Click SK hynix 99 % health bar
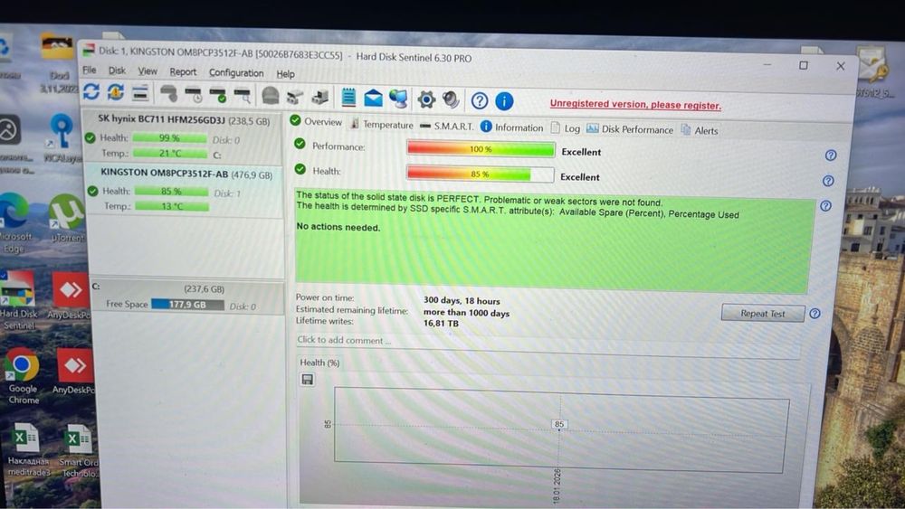Image resolution: width=905 pixels, height=509 pixels. pos(170,137)
